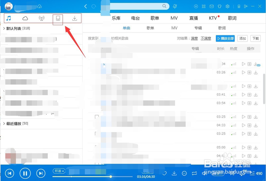The width and height of the screenshot is (266, 181).
Task: Switch to mini player mode
Action: pos(238,6)
